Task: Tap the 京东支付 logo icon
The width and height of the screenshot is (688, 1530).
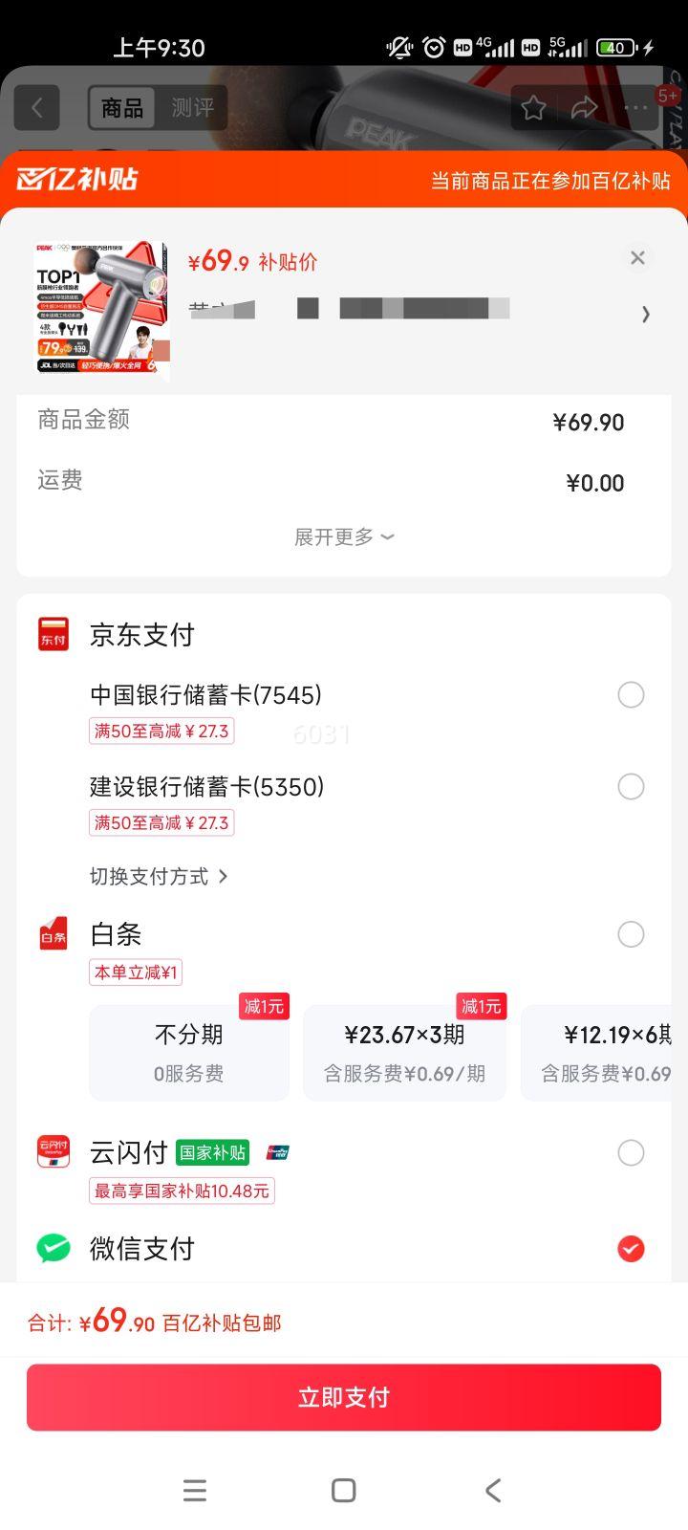Action: pyautogui.click(x=54, y=634)
